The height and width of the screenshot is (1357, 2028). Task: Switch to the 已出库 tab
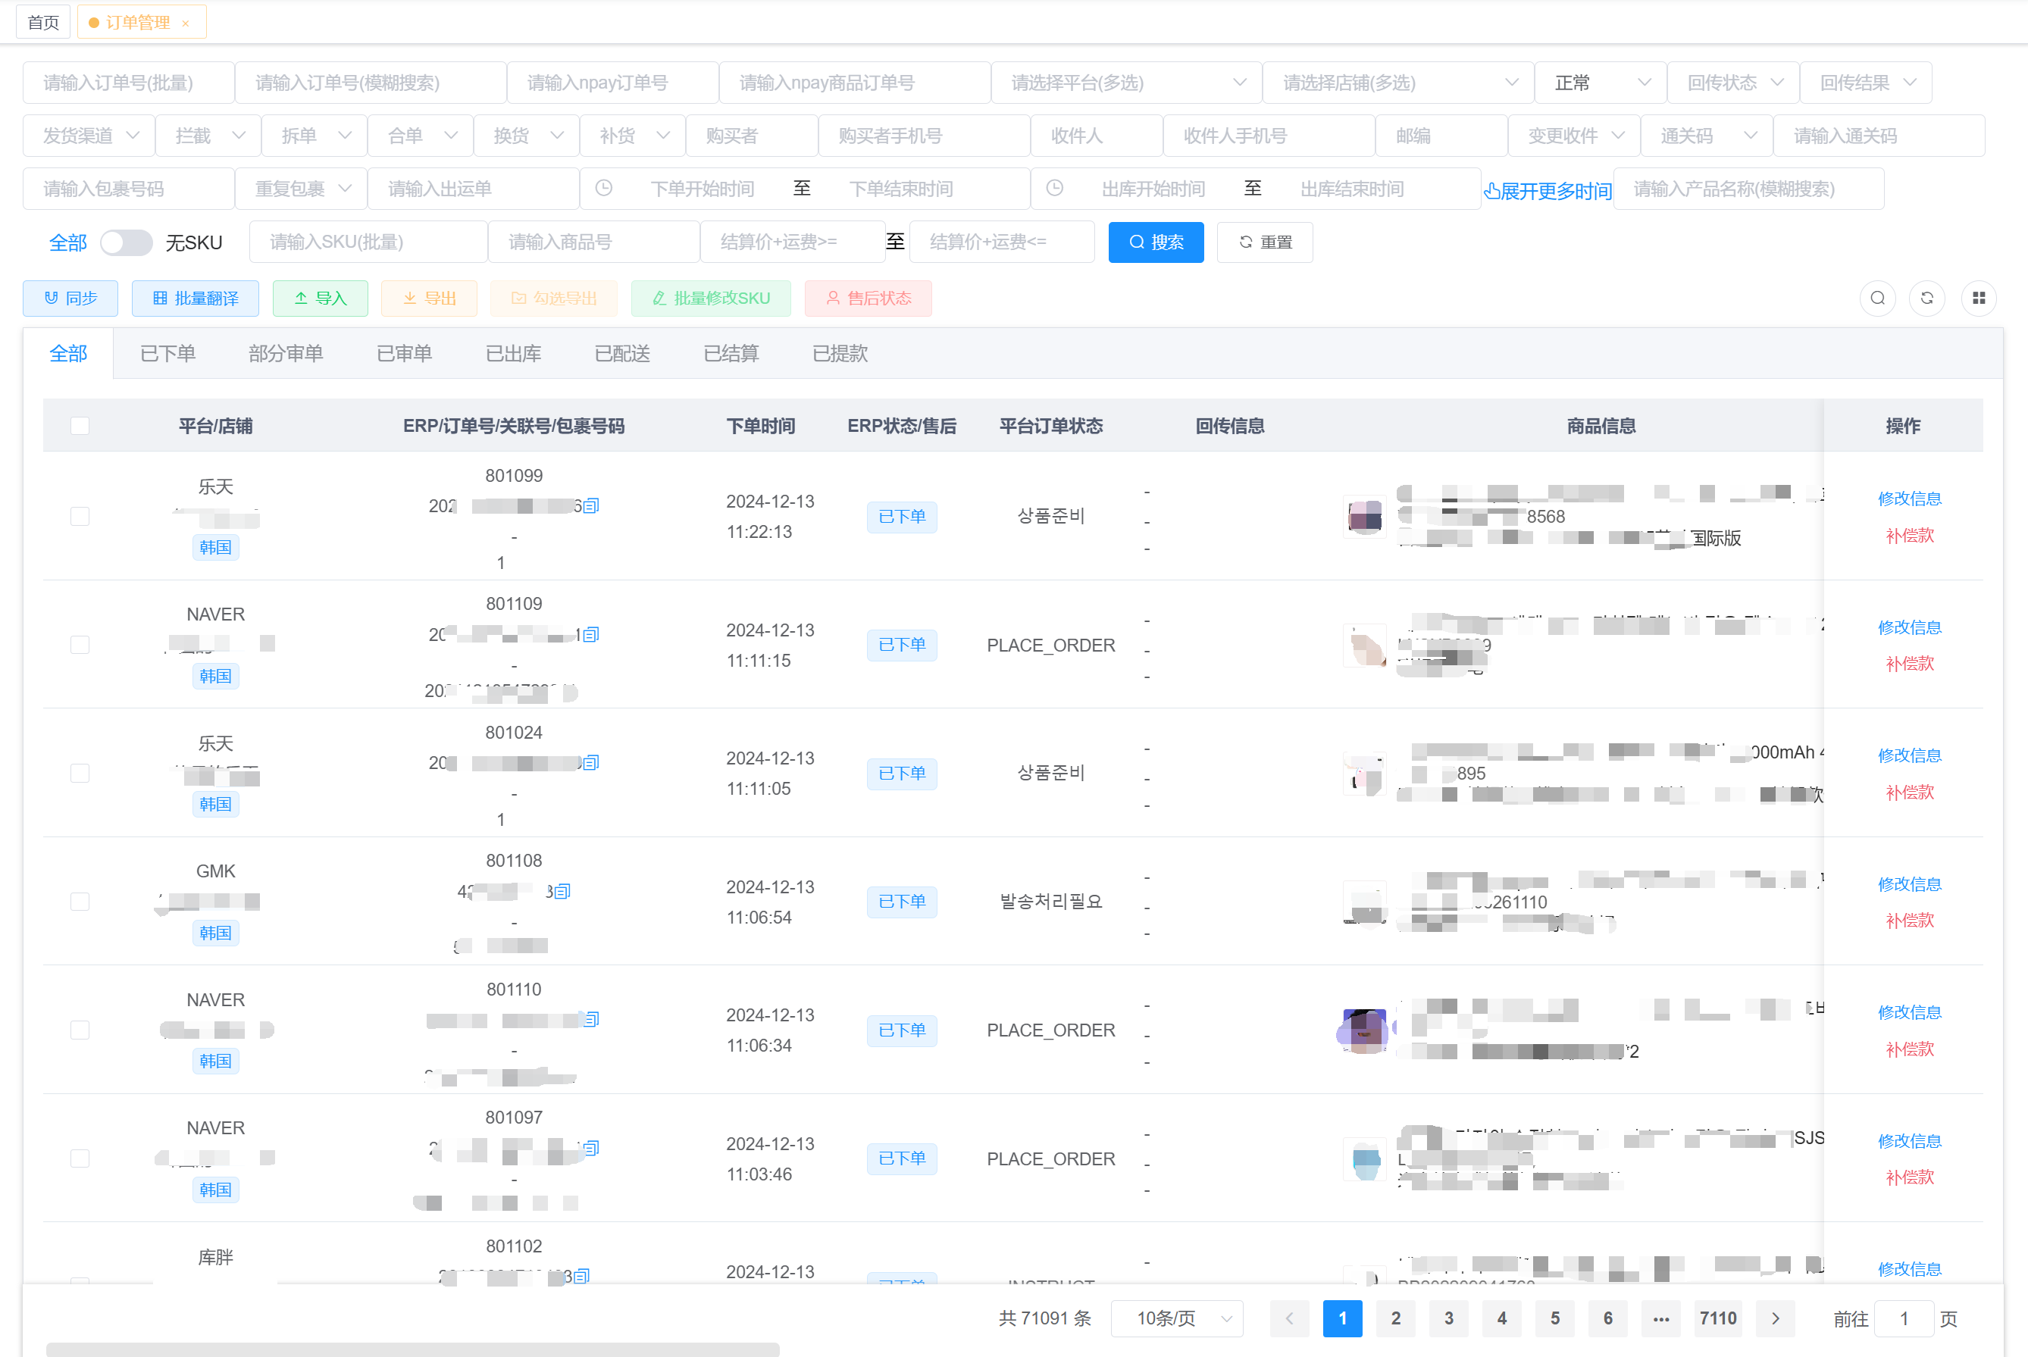point(513,353)
